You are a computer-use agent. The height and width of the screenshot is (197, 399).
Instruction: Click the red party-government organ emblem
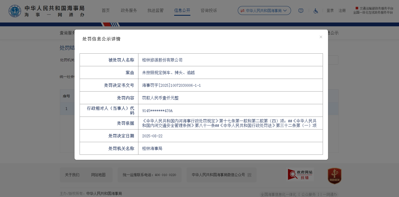click(334, 176)
